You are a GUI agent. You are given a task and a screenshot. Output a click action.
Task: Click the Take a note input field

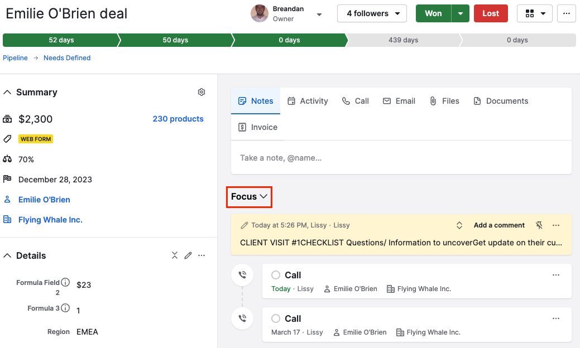click(400, 158)
